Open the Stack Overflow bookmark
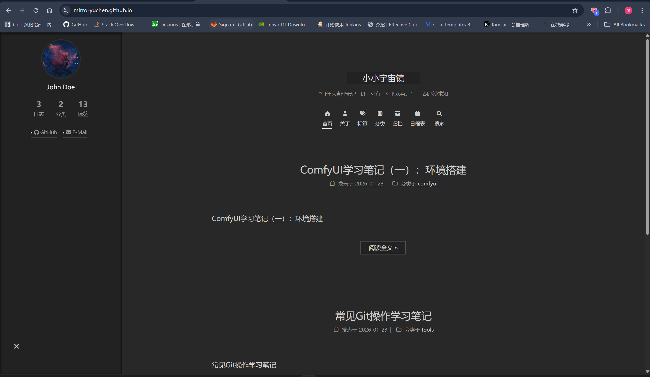Image resolution: width=650 pixels, height=377 pixels. point(118,24)
